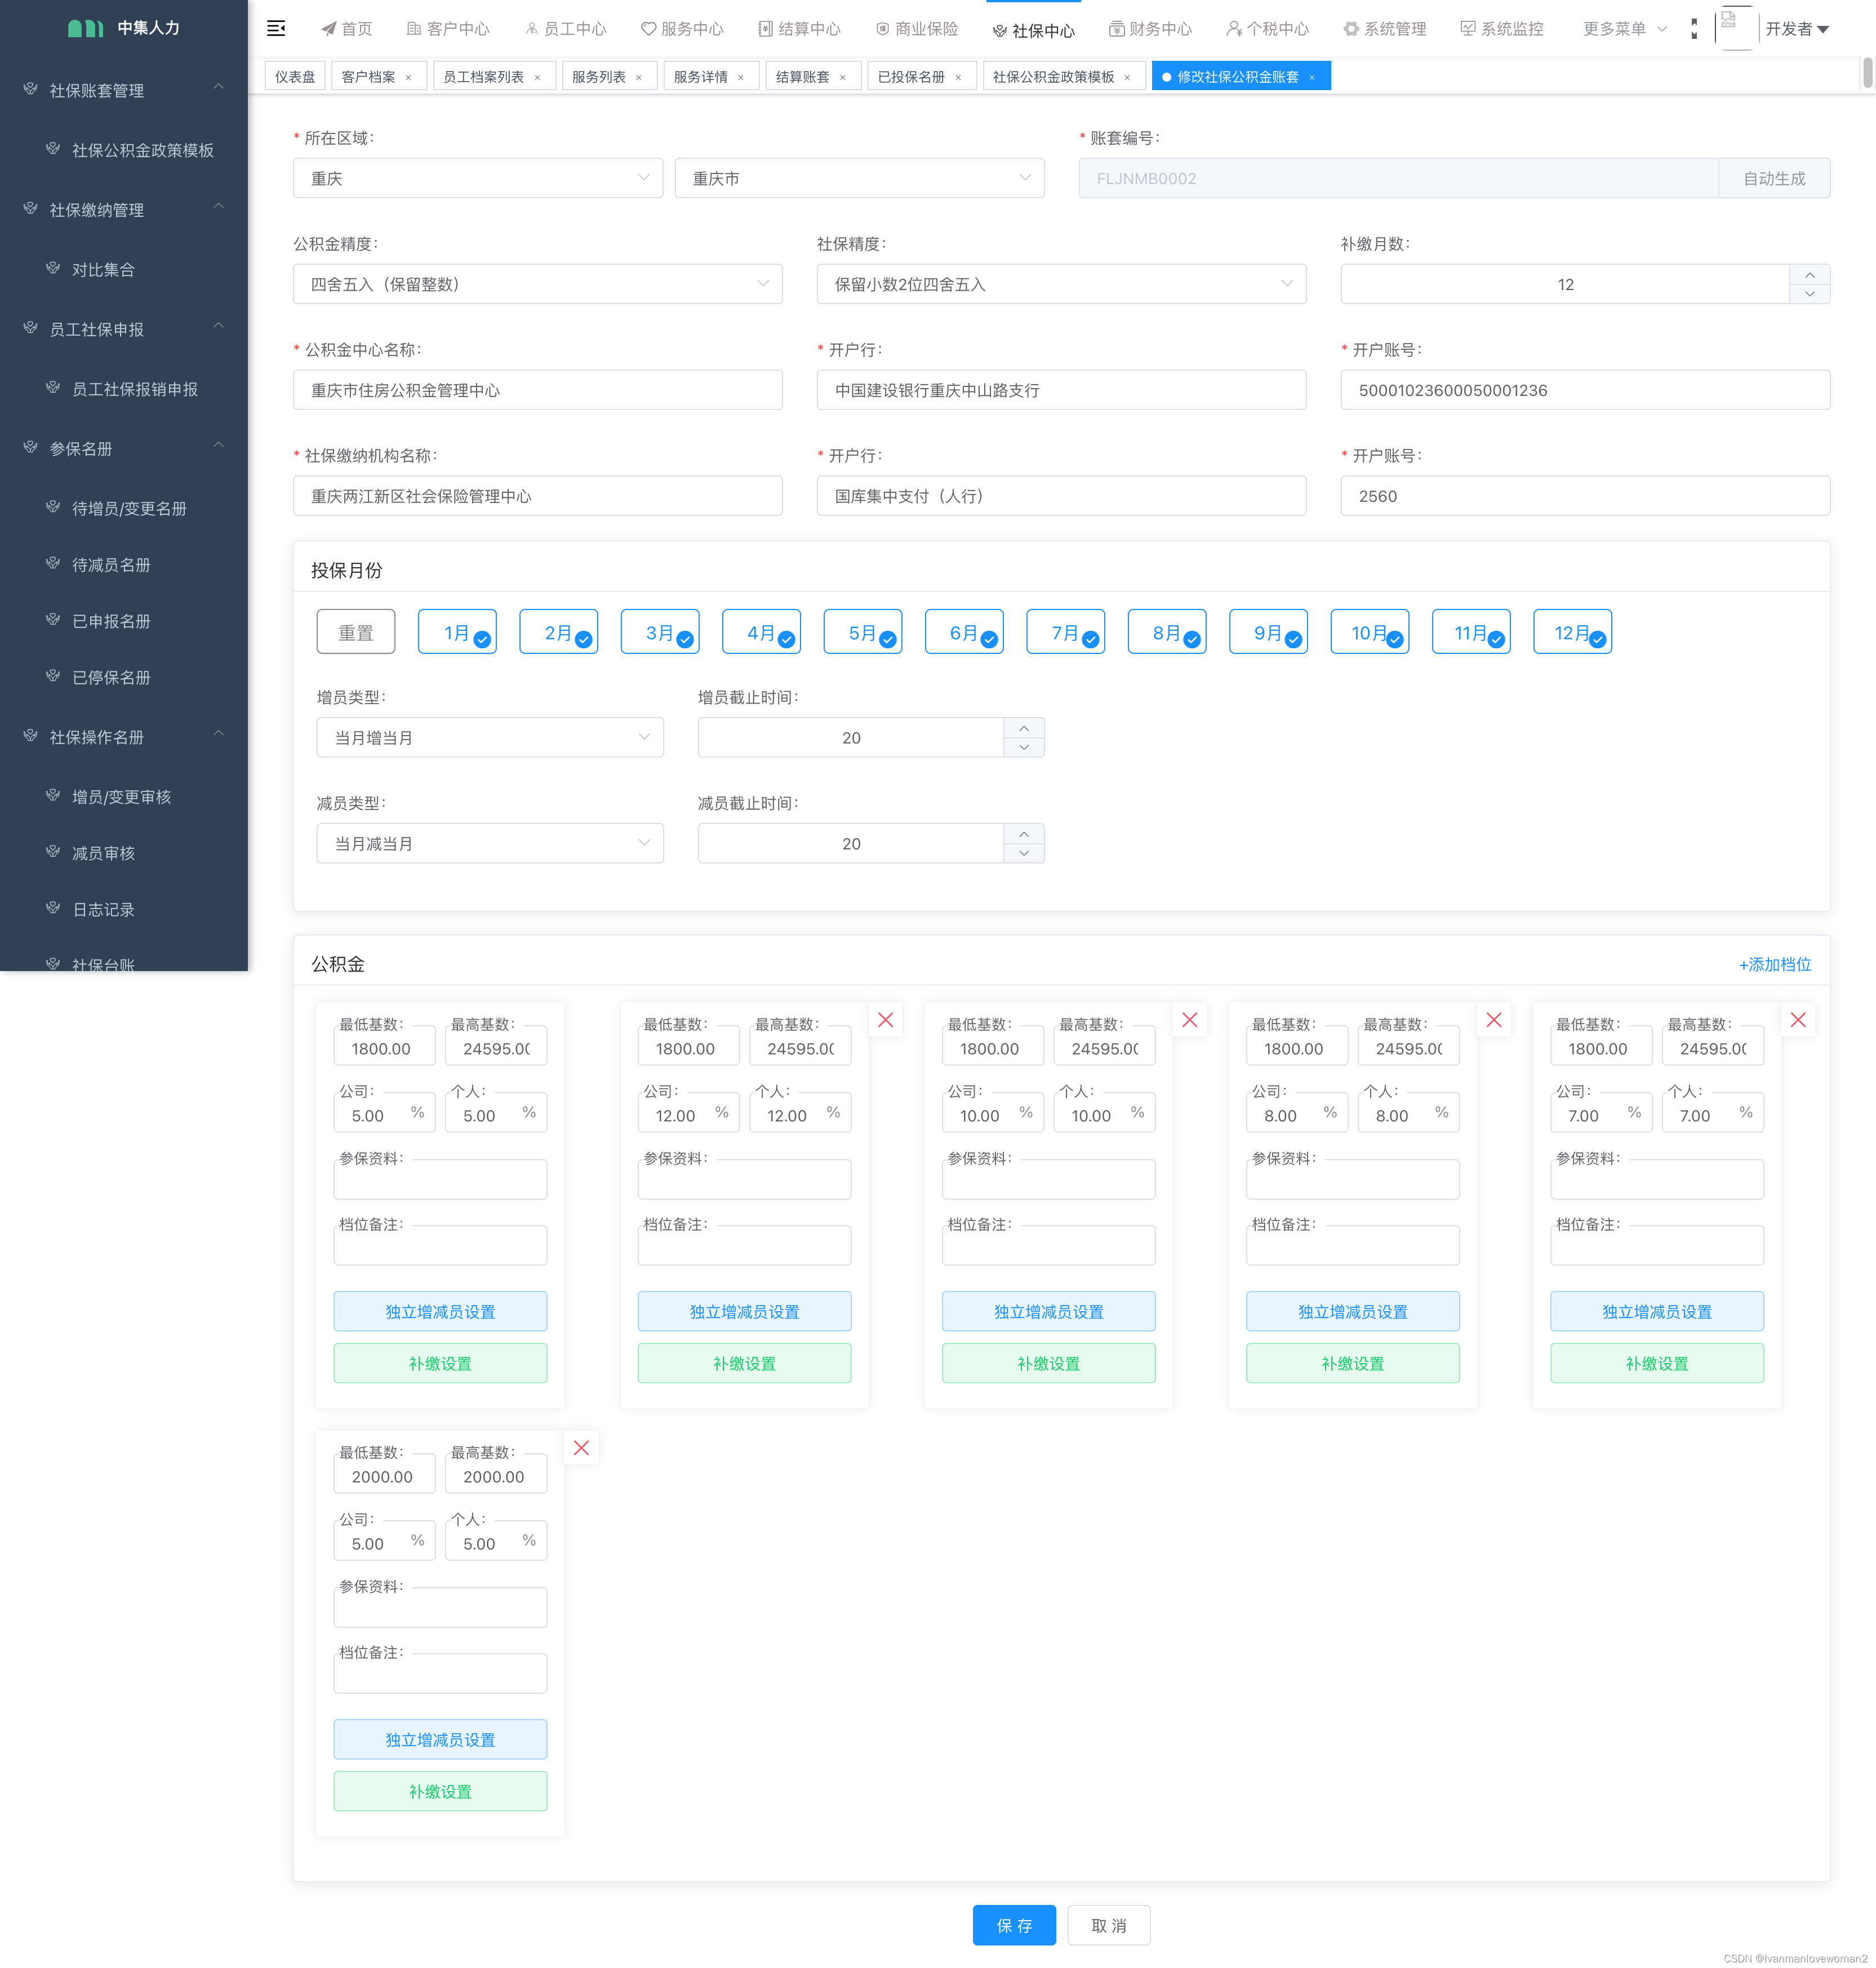The height and width of the screenshot is (1968, 1876).
Task: Delete the 8.00% housing fund tier
Action: point(1494,1020)
